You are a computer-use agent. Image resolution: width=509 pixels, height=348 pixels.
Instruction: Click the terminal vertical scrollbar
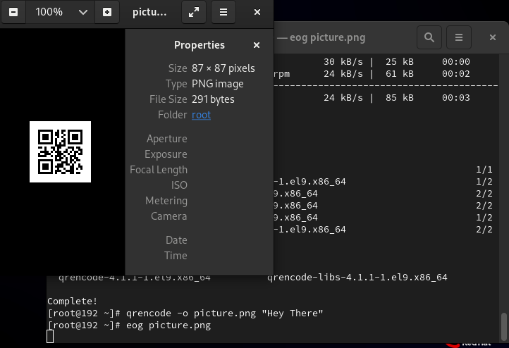pyautogui.click(x=503, y=325)
